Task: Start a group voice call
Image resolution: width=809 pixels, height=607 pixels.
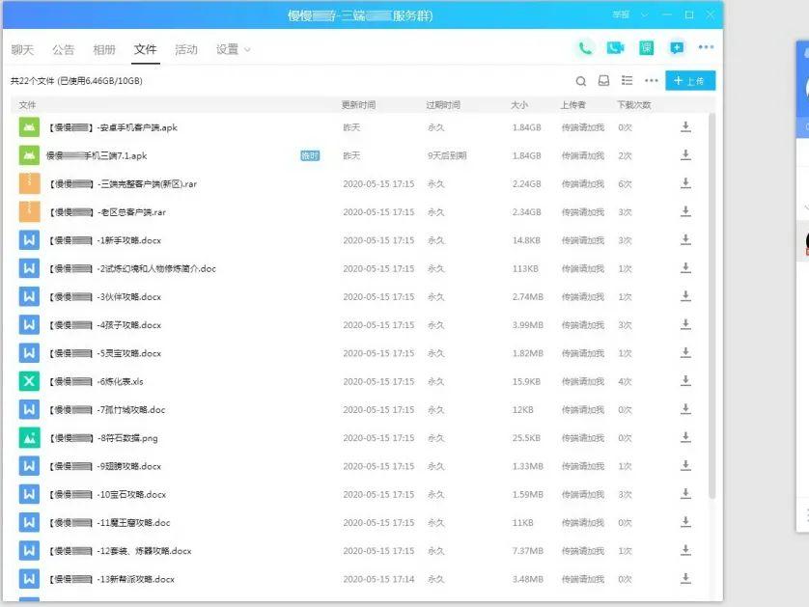Action: pos(585,48)
